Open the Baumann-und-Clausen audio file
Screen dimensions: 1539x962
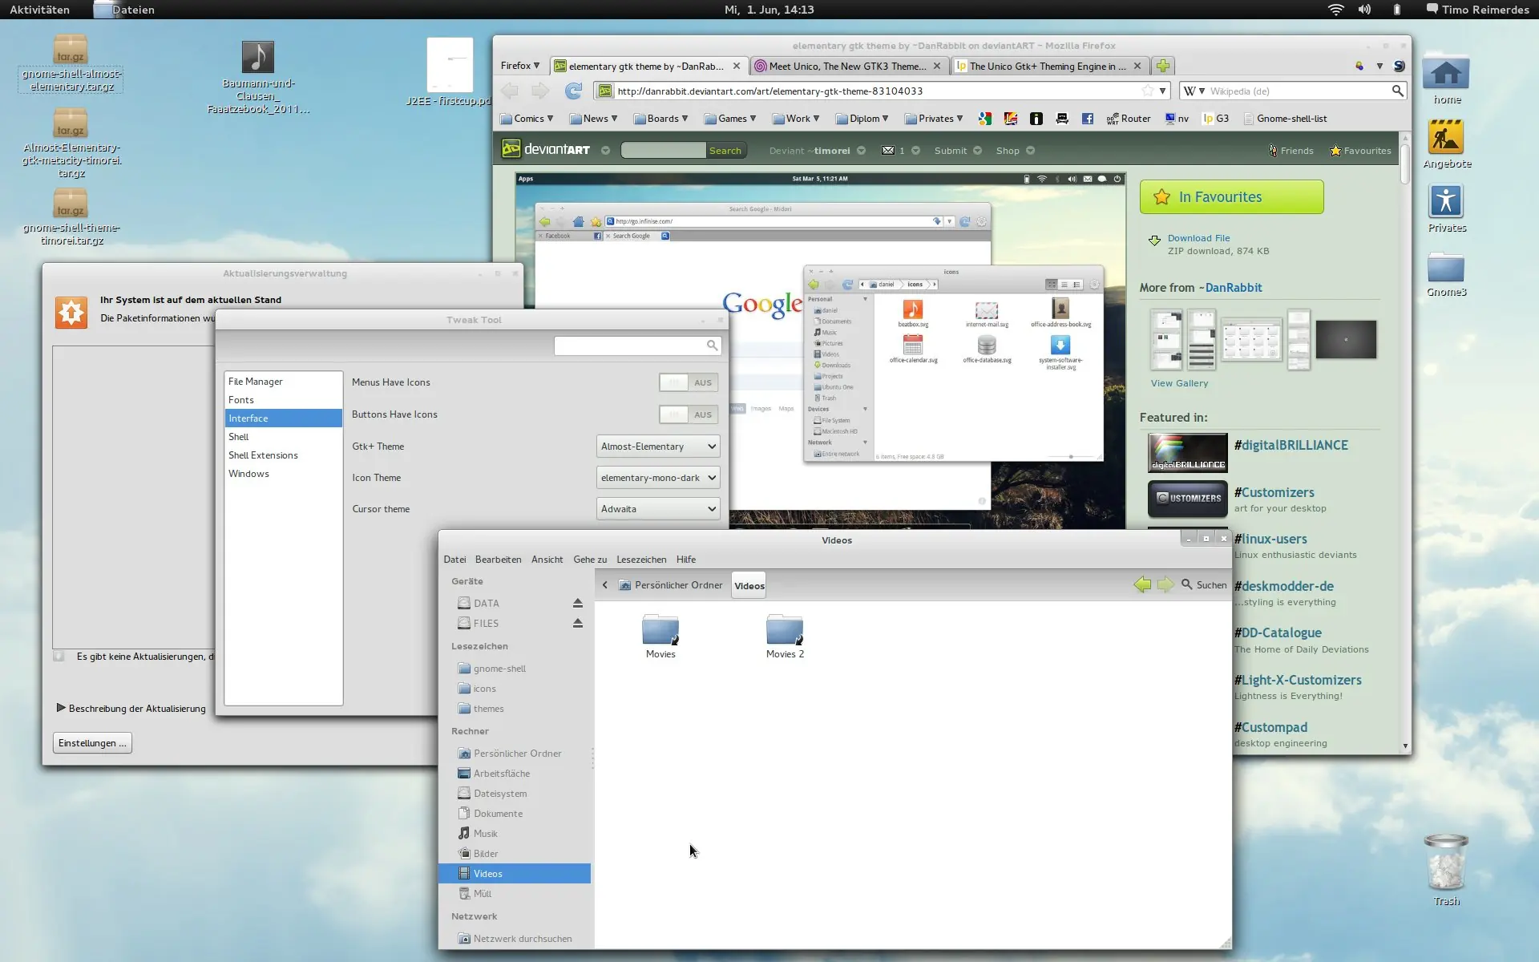tap(258, 77)
